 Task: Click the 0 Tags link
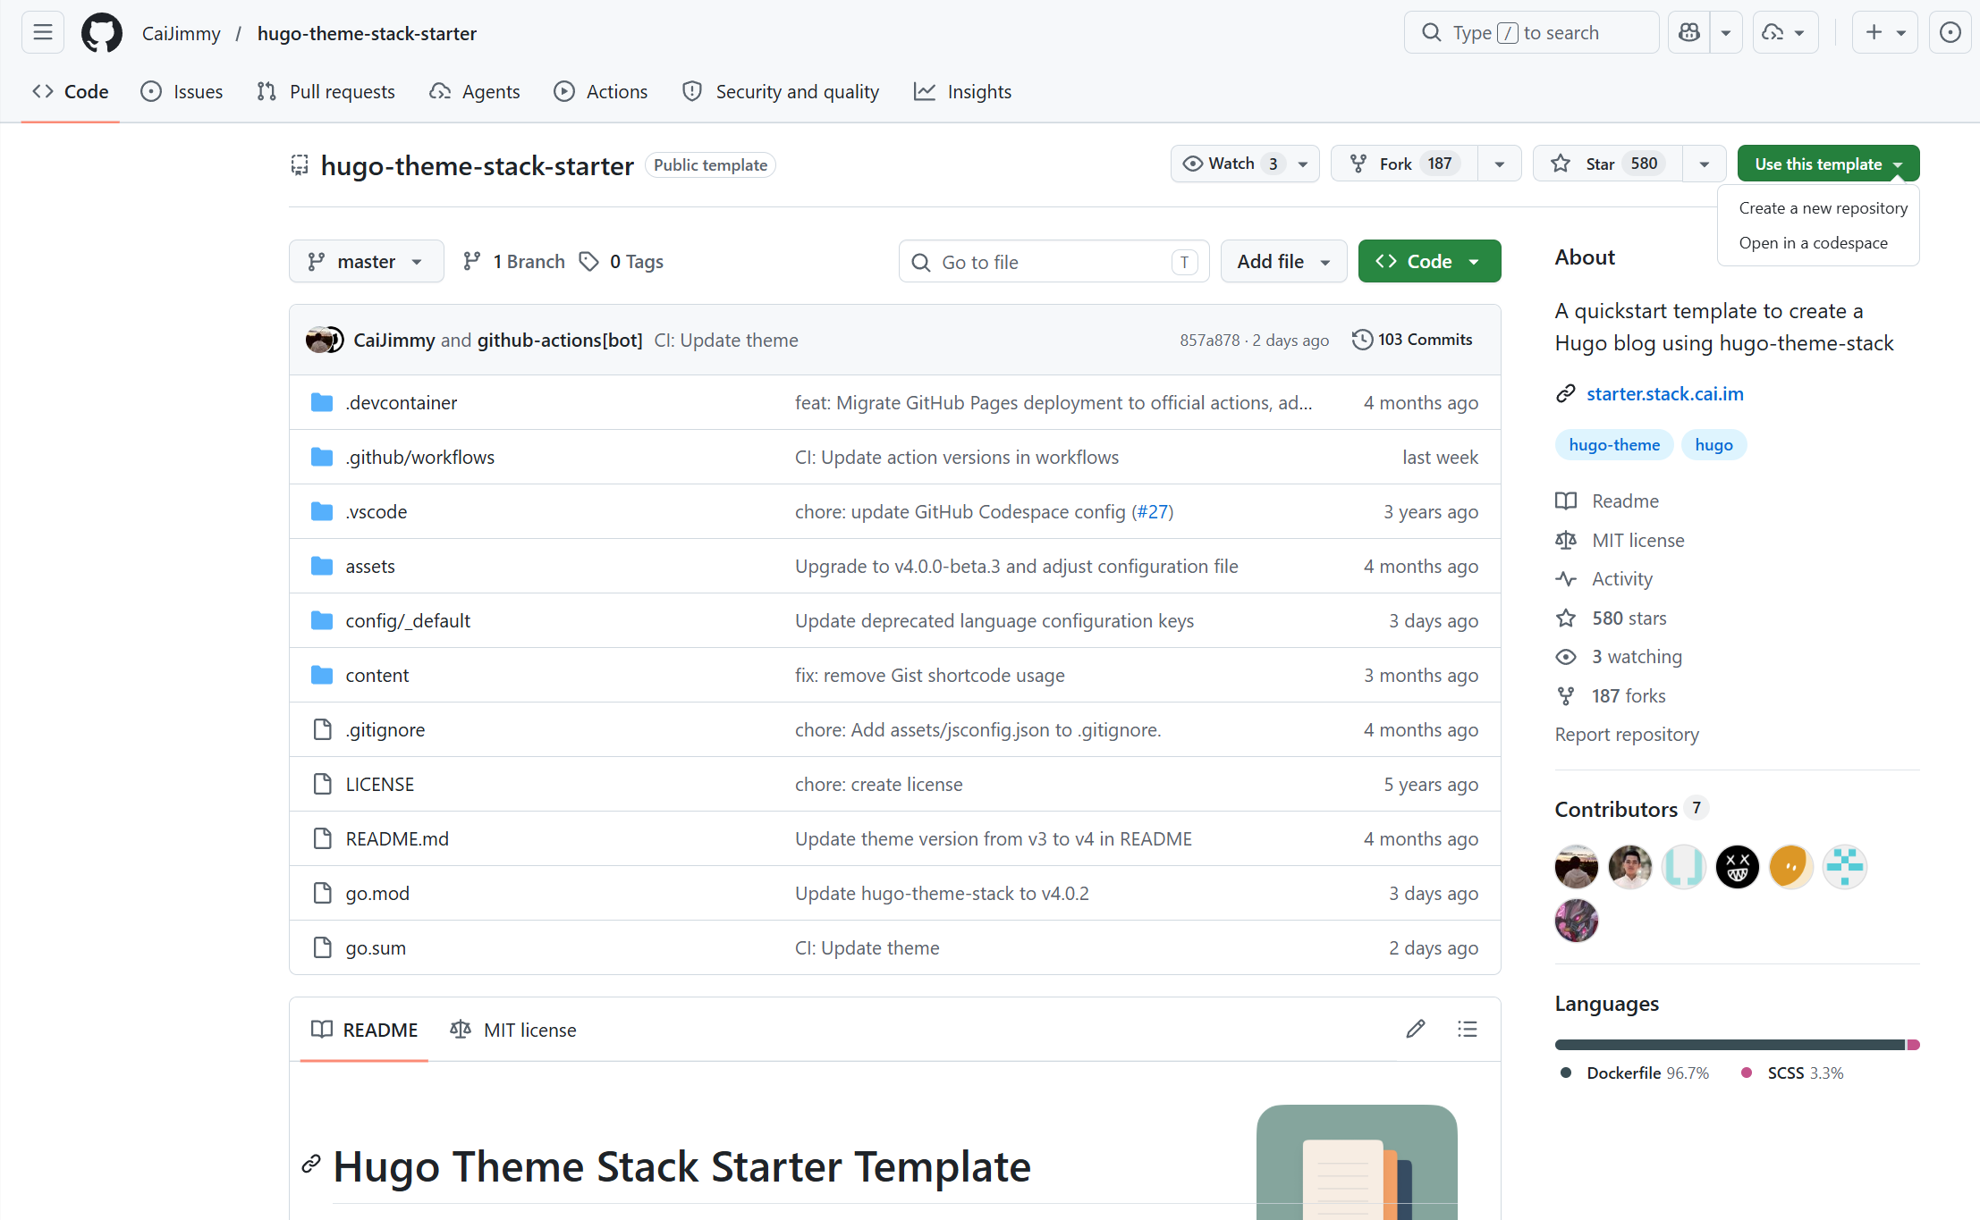[x=622, y=262]
